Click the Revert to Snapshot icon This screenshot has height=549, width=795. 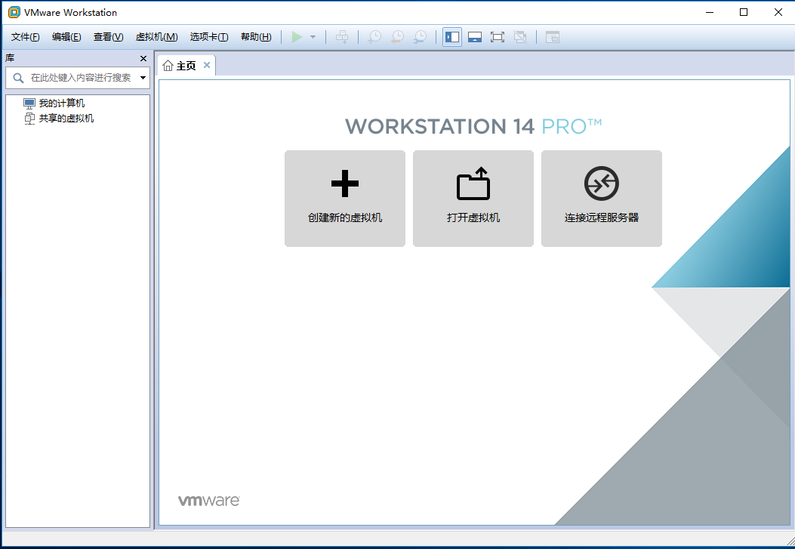tap(397, 37)
